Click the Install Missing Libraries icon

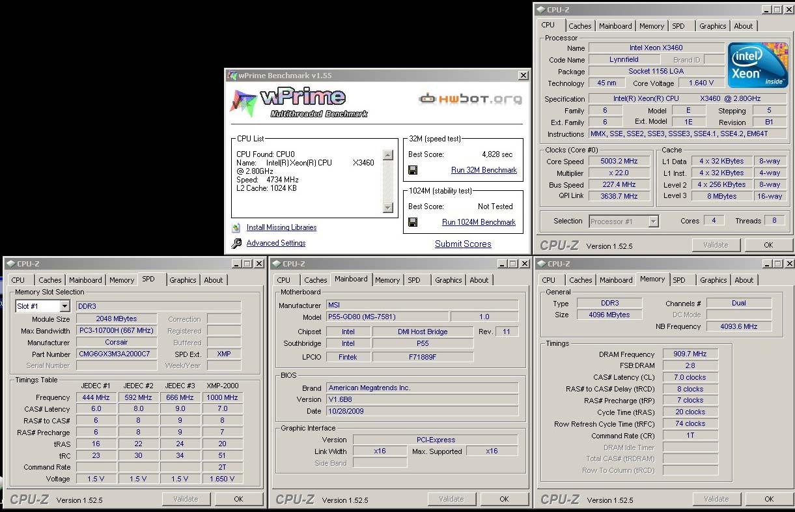point(236,228)
